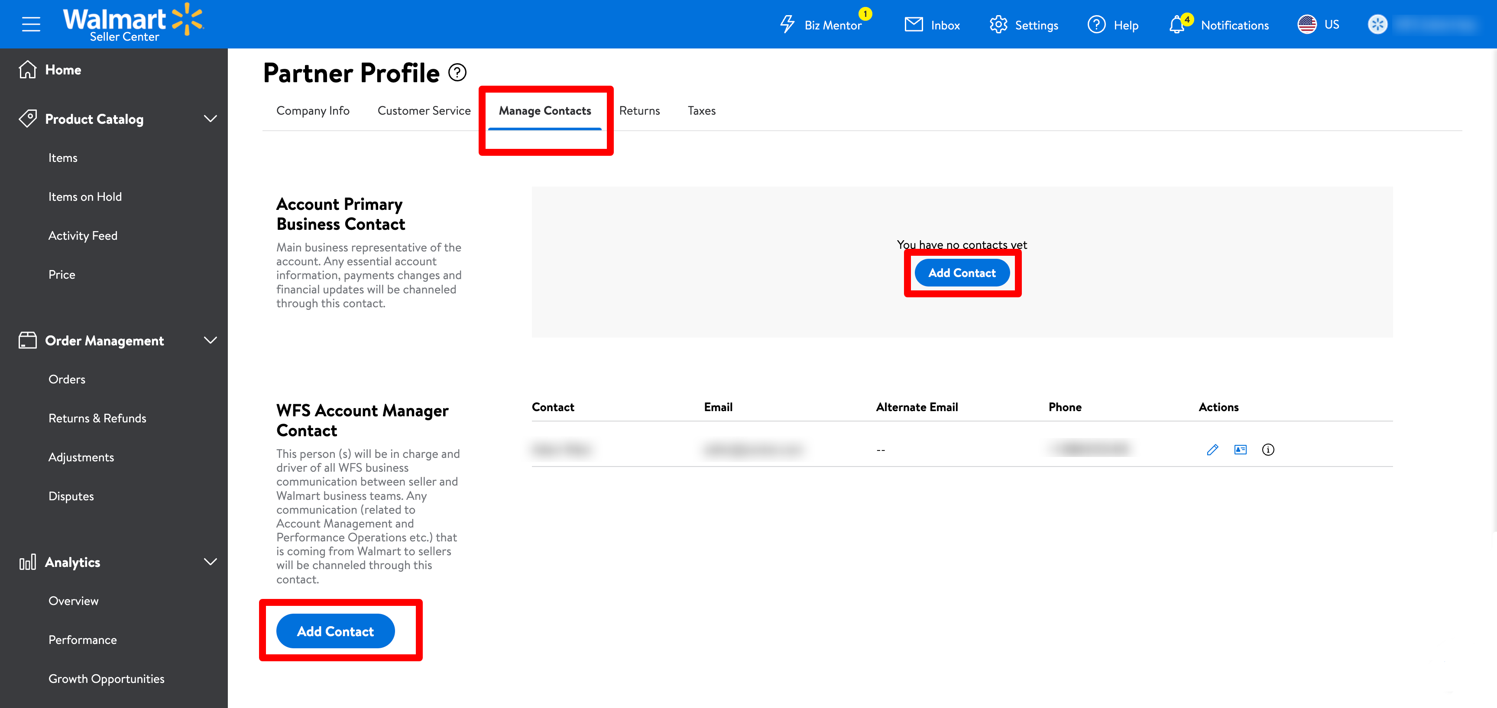1497x708 pixels.
Task: Open the hamburger navigation menu
Action: coord(31,24)
